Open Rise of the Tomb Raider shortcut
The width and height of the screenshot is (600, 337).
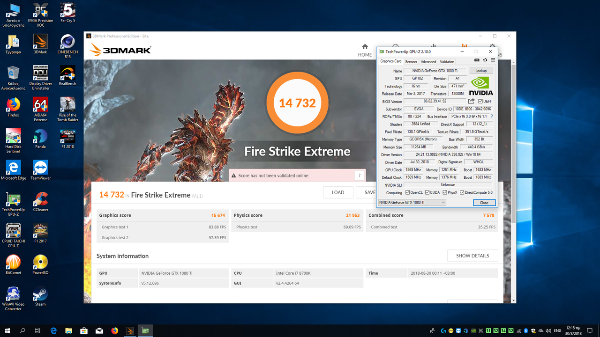click(67, 109)
